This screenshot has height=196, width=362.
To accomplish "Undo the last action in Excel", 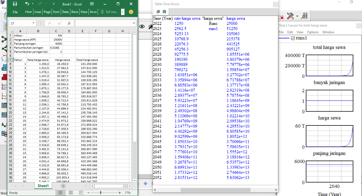I will click(x=27, y=4).
